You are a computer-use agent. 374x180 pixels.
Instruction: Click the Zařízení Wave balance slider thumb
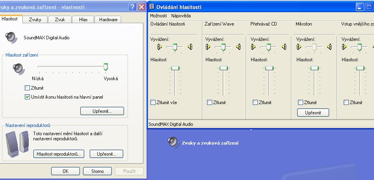coord(223,47)
